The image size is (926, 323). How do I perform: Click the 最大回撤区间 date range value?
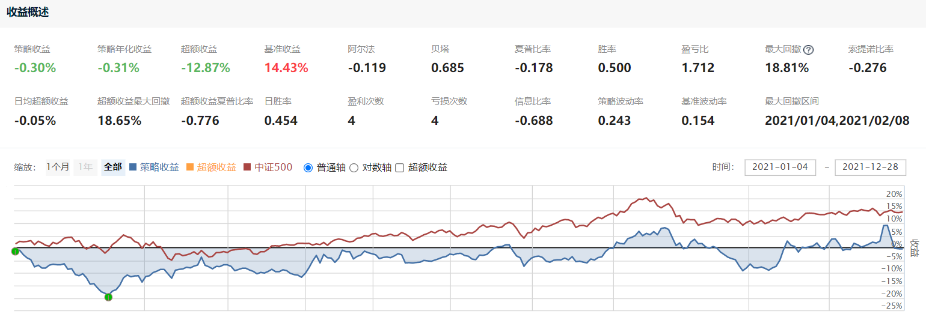[x=836, y=121]
